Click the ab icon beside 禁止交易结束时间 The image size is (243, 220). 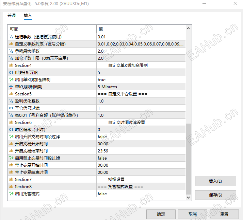(11, 172)
